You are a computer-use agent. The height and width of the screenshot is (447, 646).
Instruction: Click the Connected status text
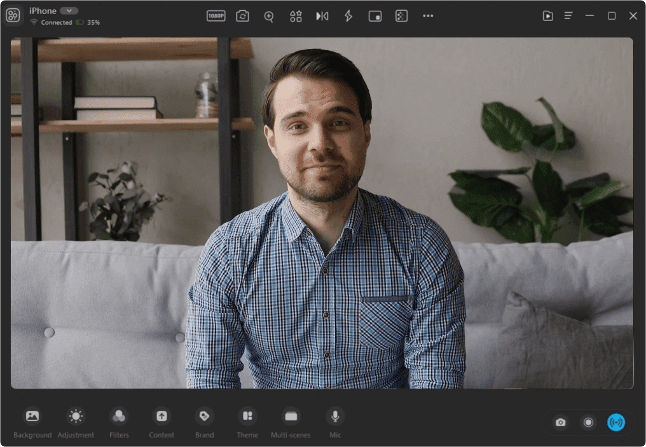point(57,22)
